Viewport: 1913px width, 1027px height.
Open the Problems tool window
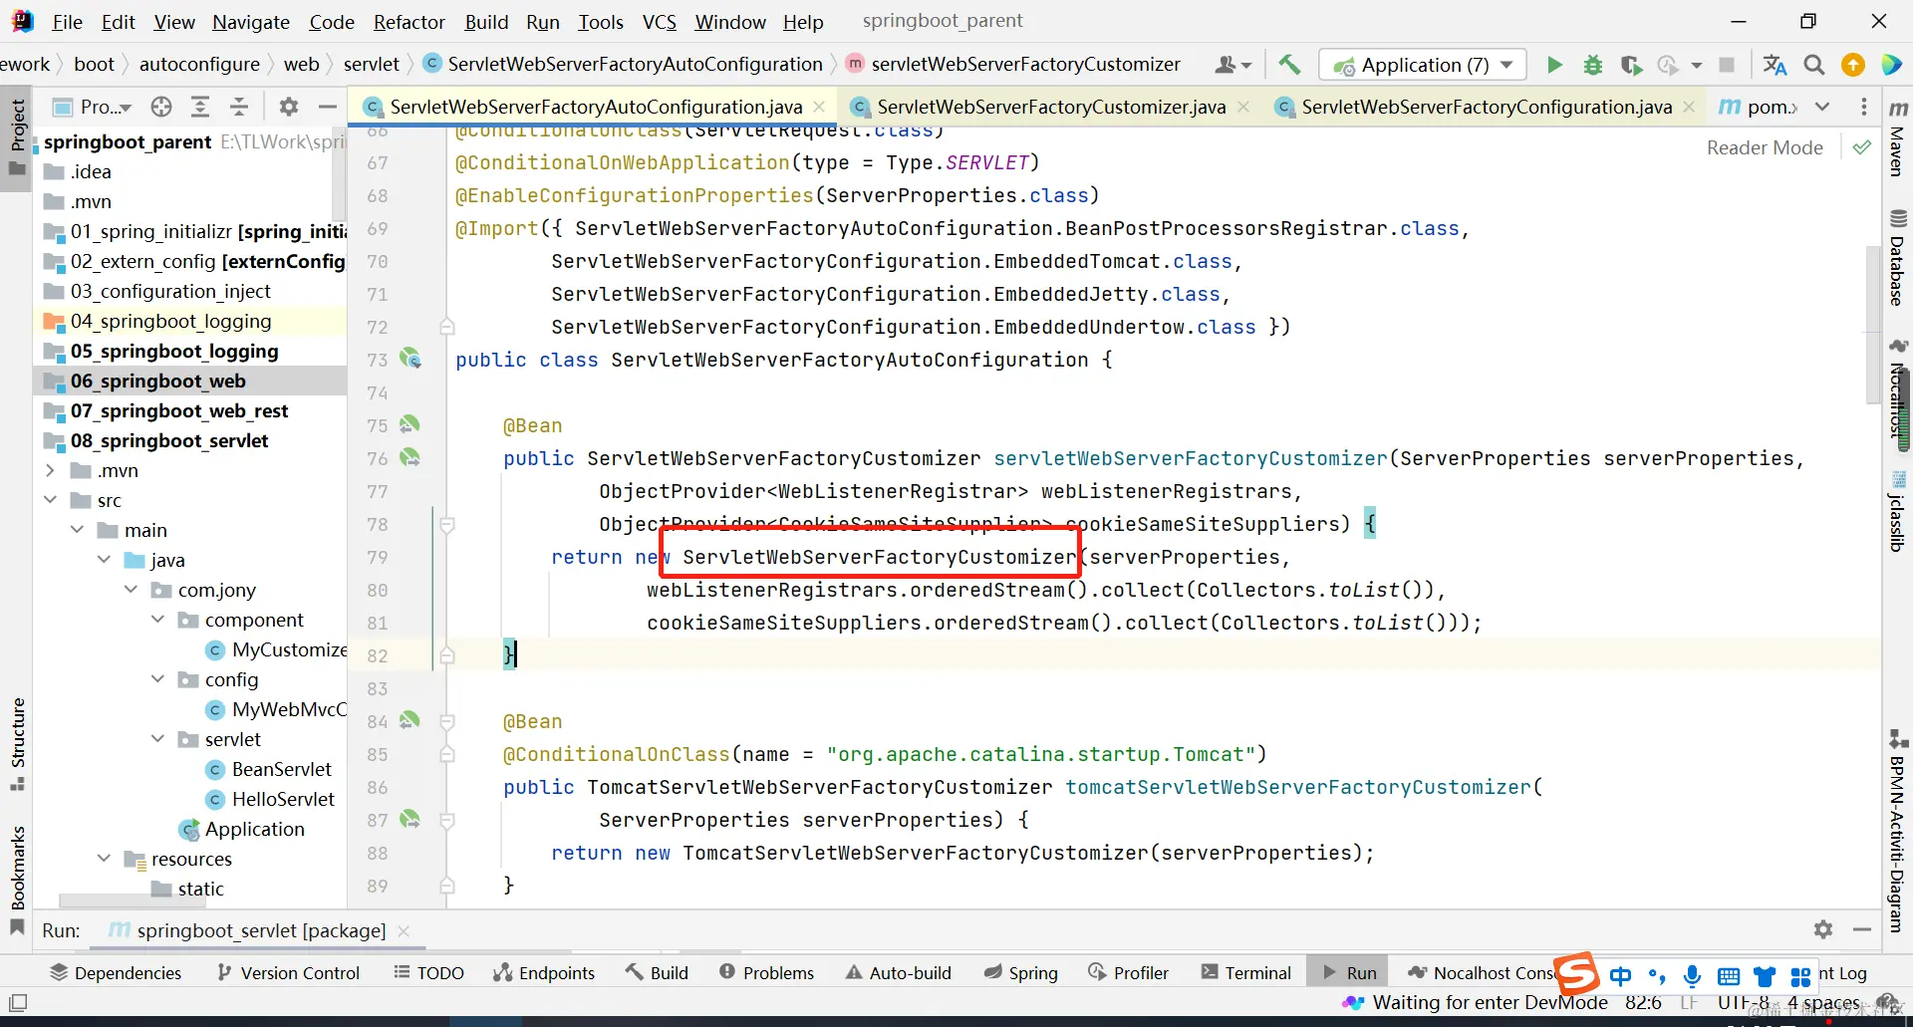(x=766, y=973)
